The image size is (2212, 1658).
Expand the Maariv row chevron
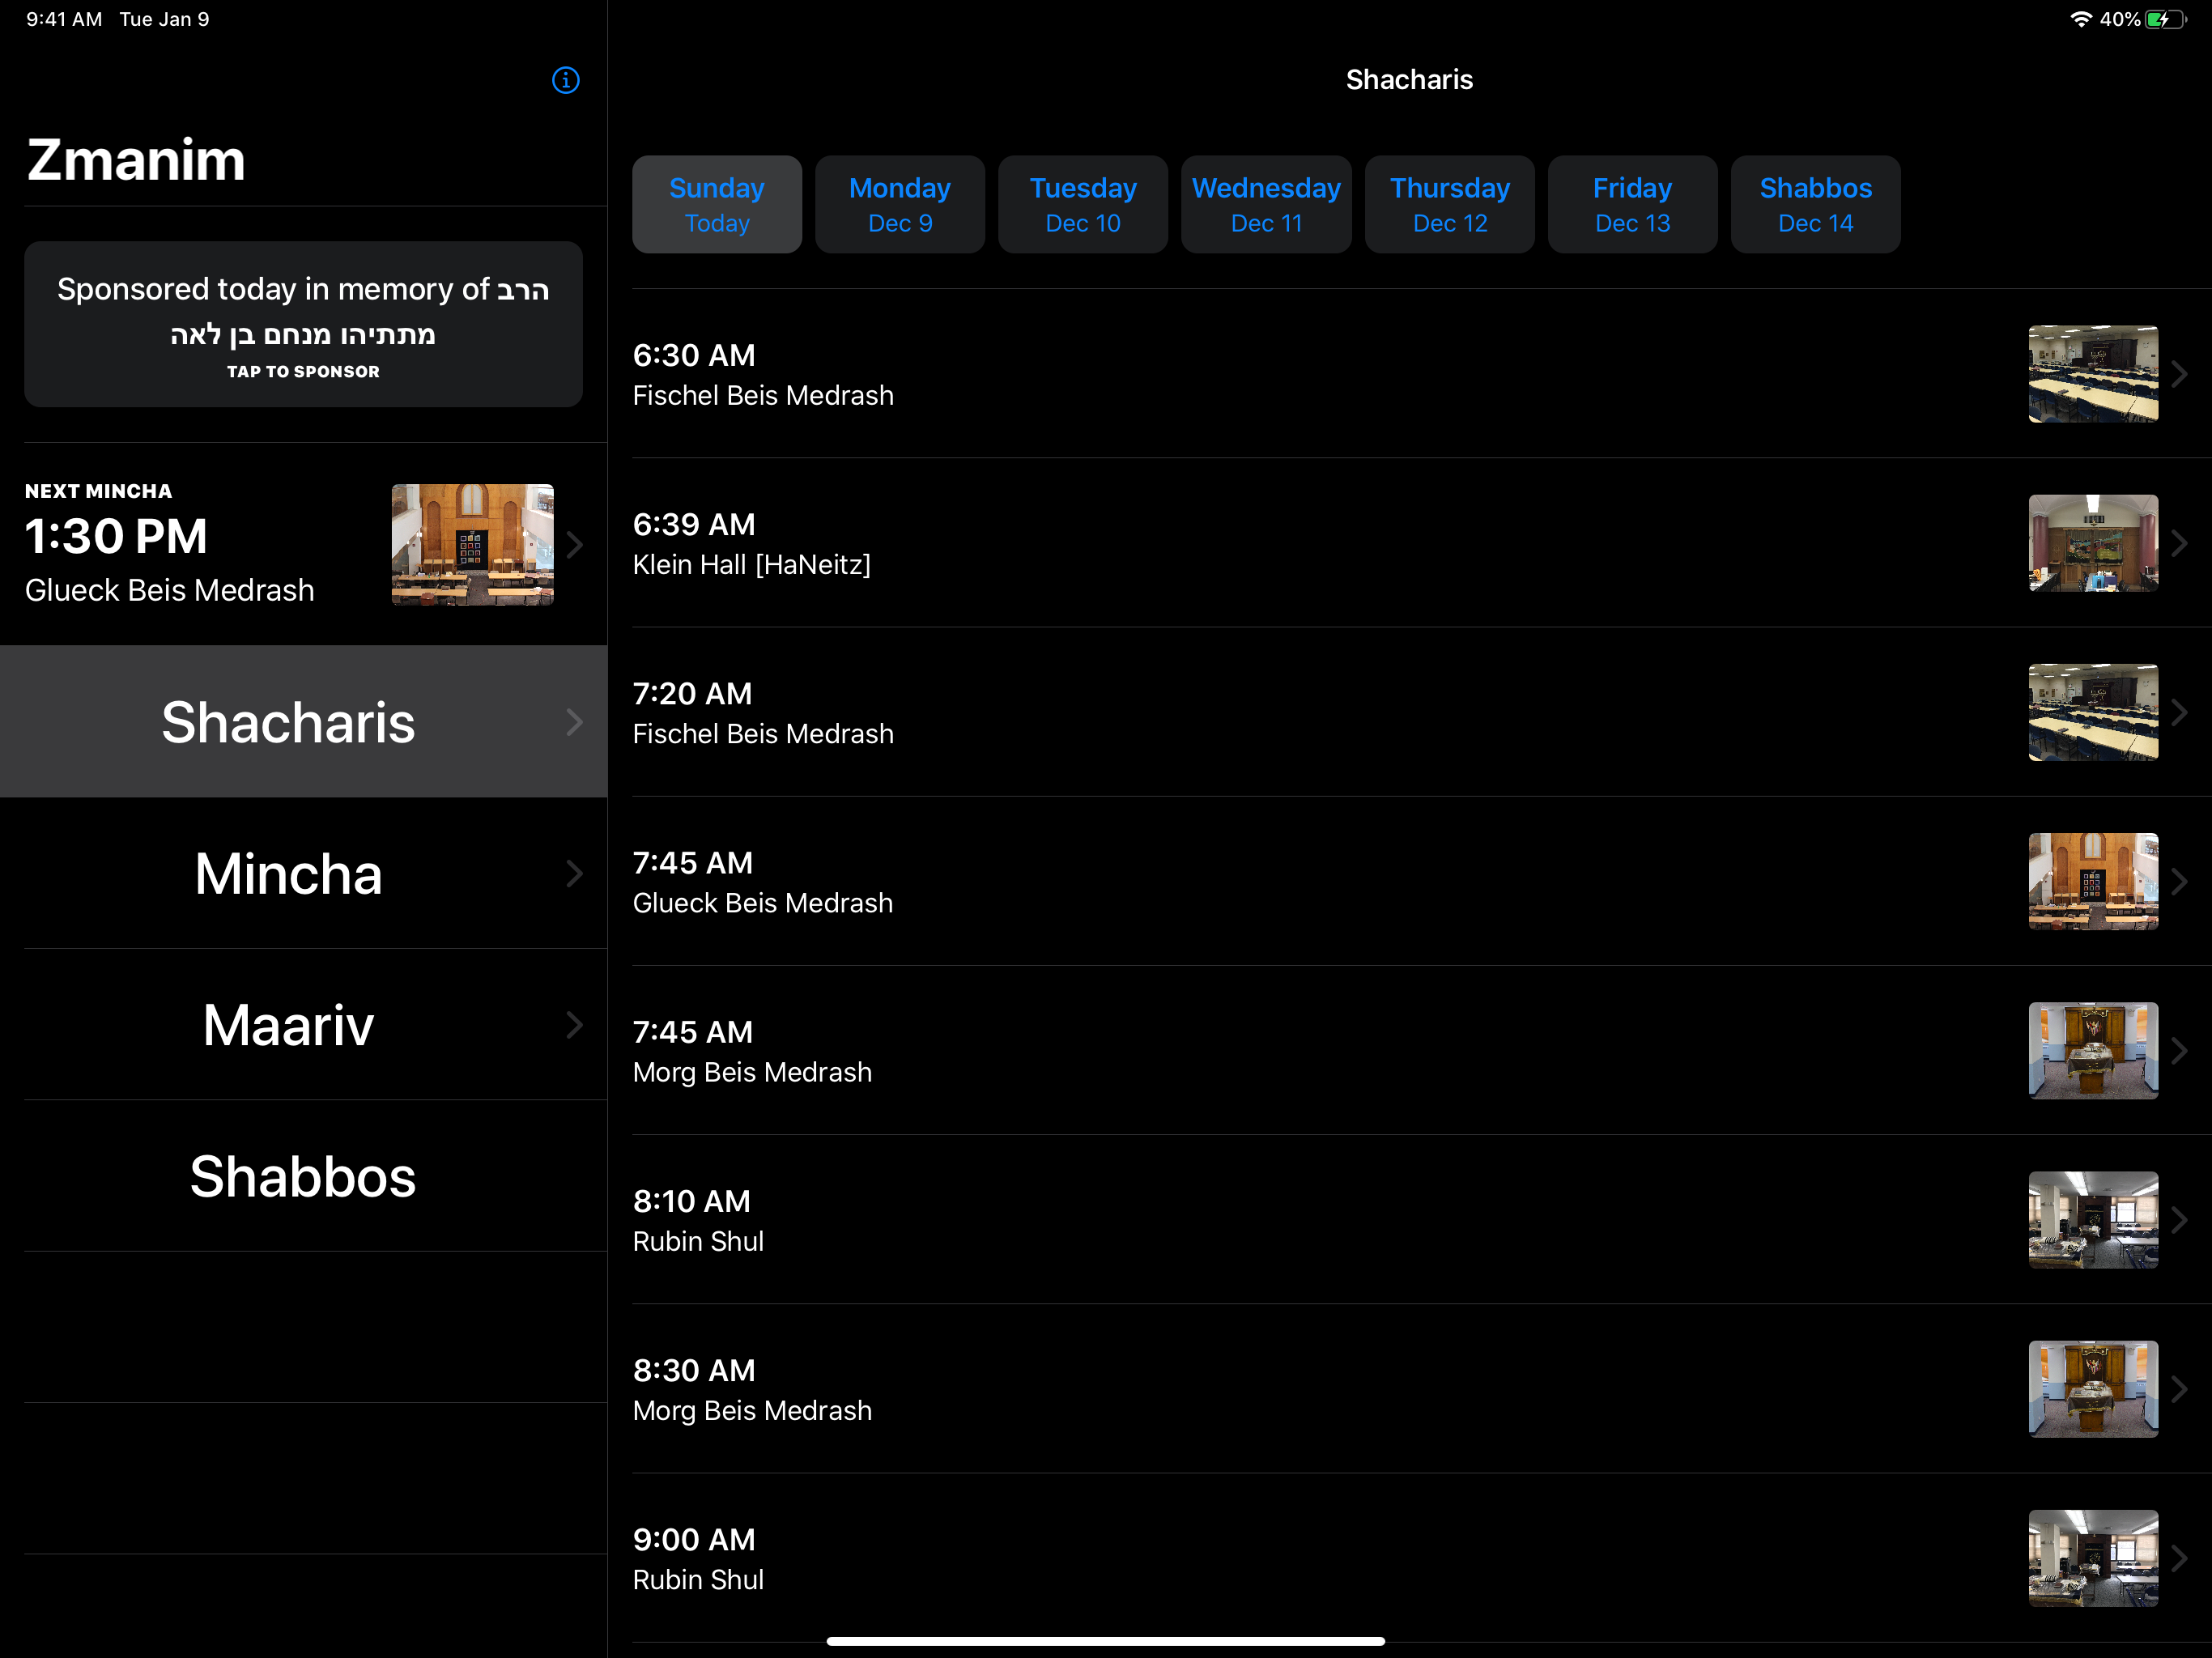[x=574, y=1025]
